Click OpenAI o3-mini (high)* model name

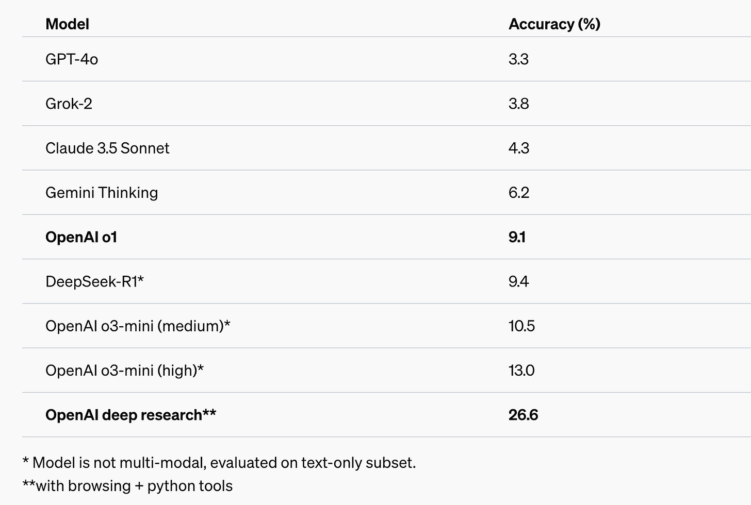click(124, 371)
